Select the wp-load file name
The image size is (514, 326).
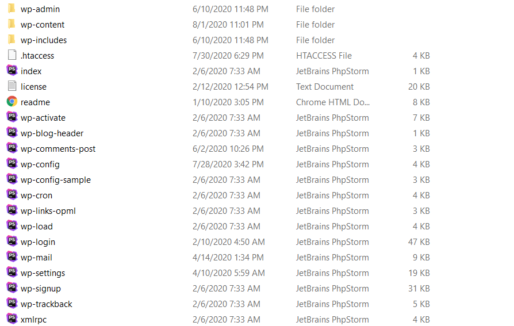pyautogui.click(x=36, y=227)
